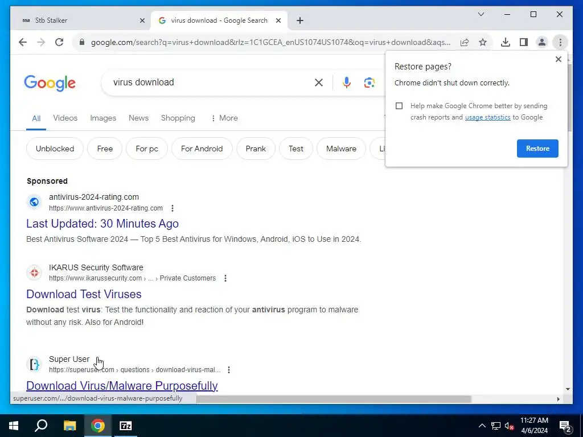Open Last Updated: 30 Minutes Ago ad link

[102, 224]
